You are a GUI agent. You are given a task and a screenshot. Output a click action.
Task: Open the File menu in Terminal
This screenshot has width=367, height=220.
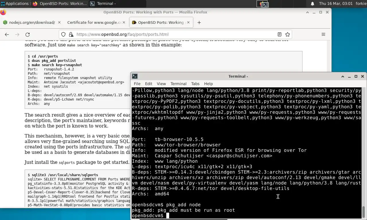click(137, 84)
